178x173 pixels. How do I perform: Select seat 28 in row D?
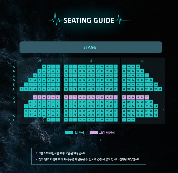[151, 80]
